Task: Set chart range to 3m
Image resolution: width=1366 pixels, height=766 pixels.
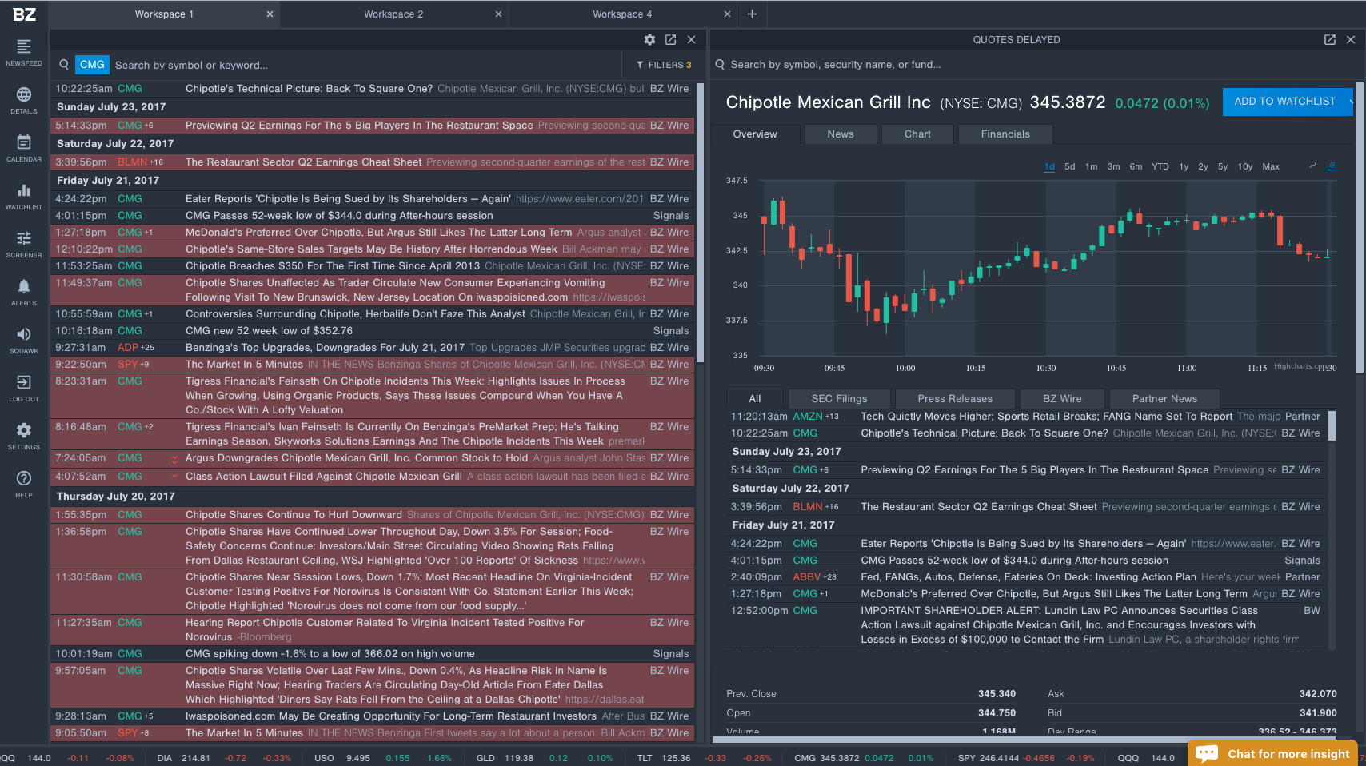Action: click(x=1113, y=167)
